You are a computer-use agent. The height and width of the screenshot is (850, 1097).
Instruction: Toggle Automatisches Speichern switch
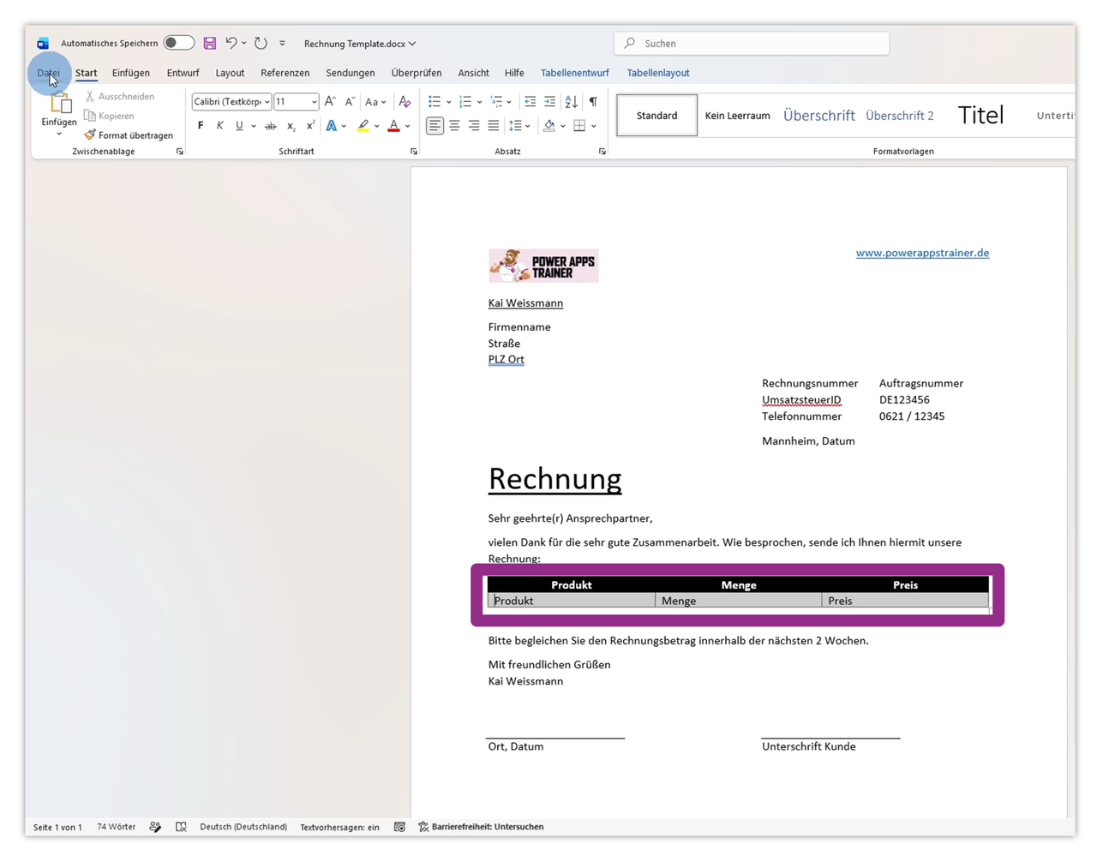178,43
